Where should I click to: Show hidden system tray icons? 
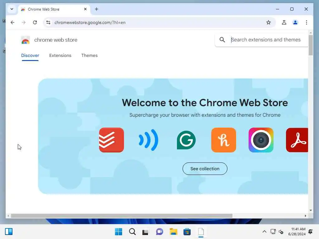pos(264,232)
